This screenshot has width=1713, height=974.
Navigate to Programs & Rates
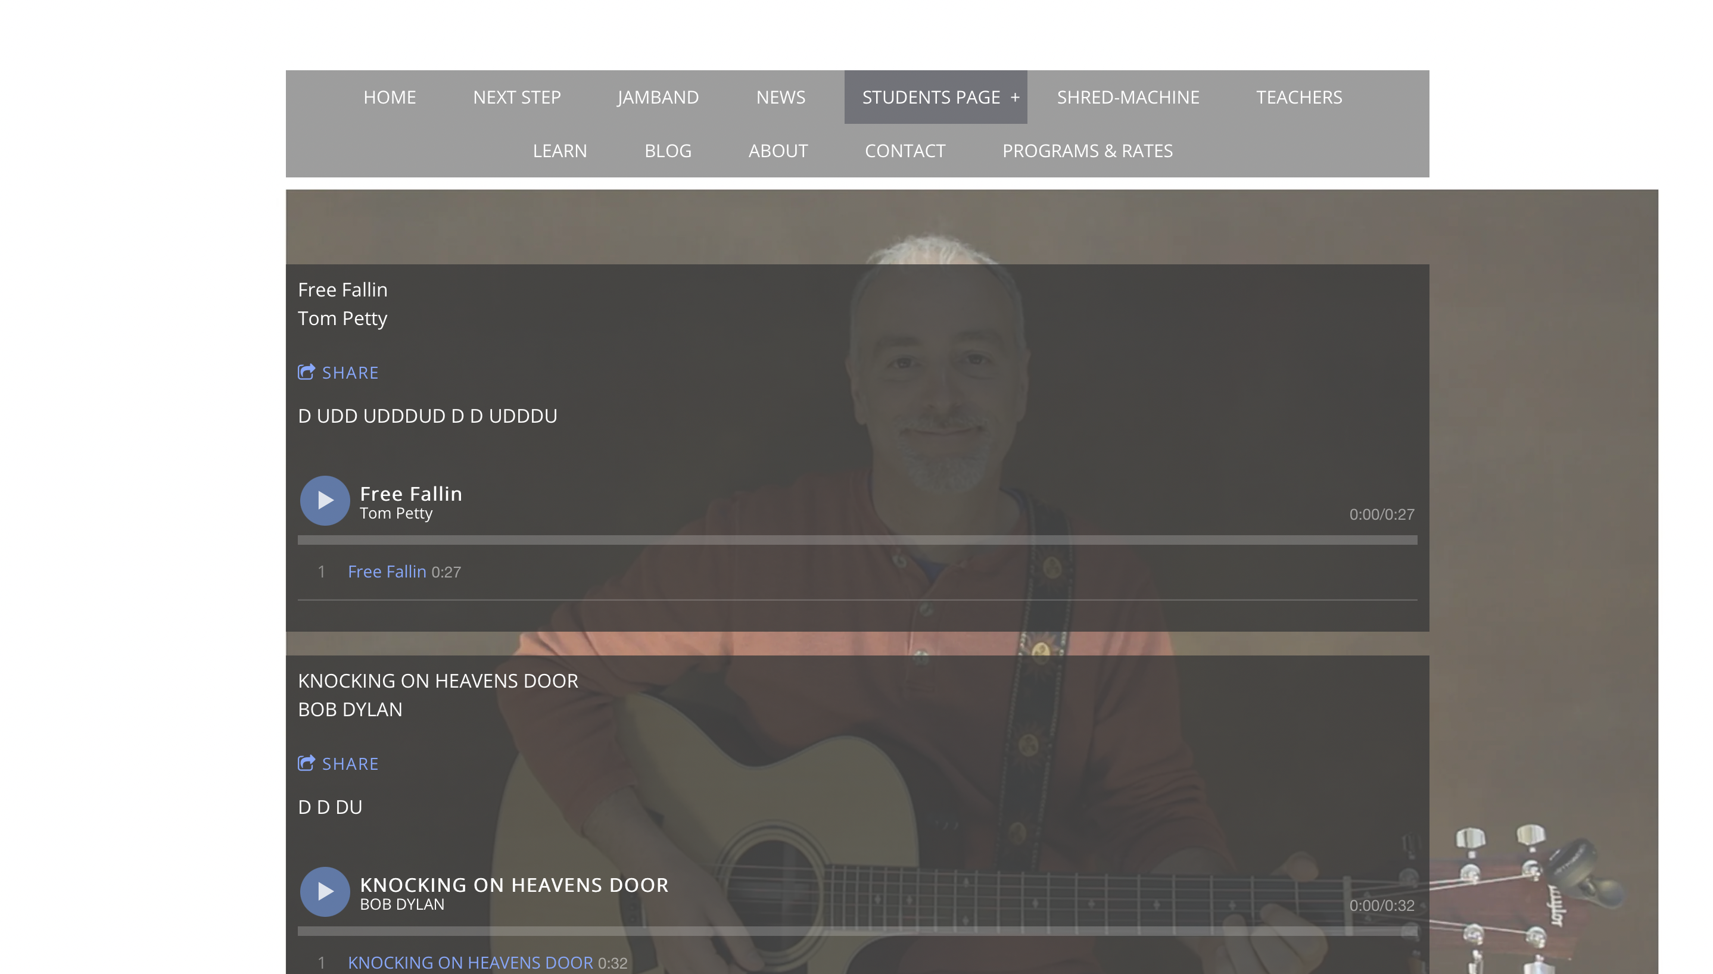1088,151
